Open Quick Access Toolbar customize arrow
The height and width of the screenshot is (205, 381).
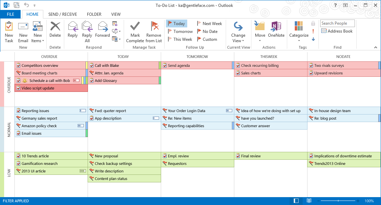click(34, 5)
